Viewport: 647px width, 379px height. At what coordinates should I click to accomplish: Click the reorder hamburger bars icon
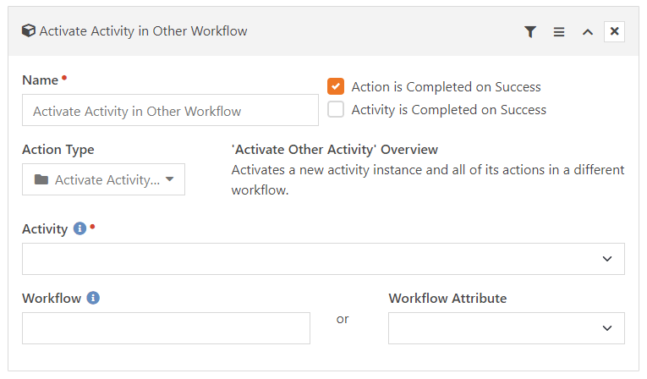pyautogui.click(x=559, y=32)
